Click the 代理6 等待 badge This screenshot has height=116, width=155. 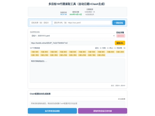click(x=82, y=52)
